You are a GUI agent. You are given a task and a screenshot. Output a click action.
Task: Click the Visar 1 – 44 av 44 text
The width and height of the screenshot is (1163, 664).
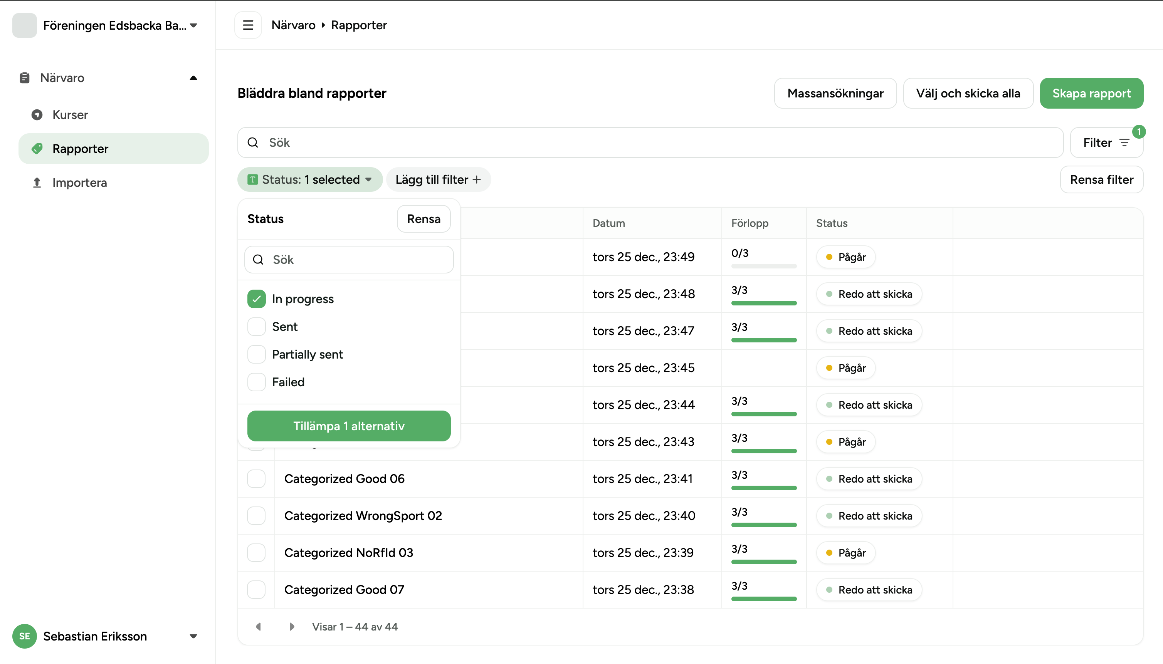[x=355, y=627]
